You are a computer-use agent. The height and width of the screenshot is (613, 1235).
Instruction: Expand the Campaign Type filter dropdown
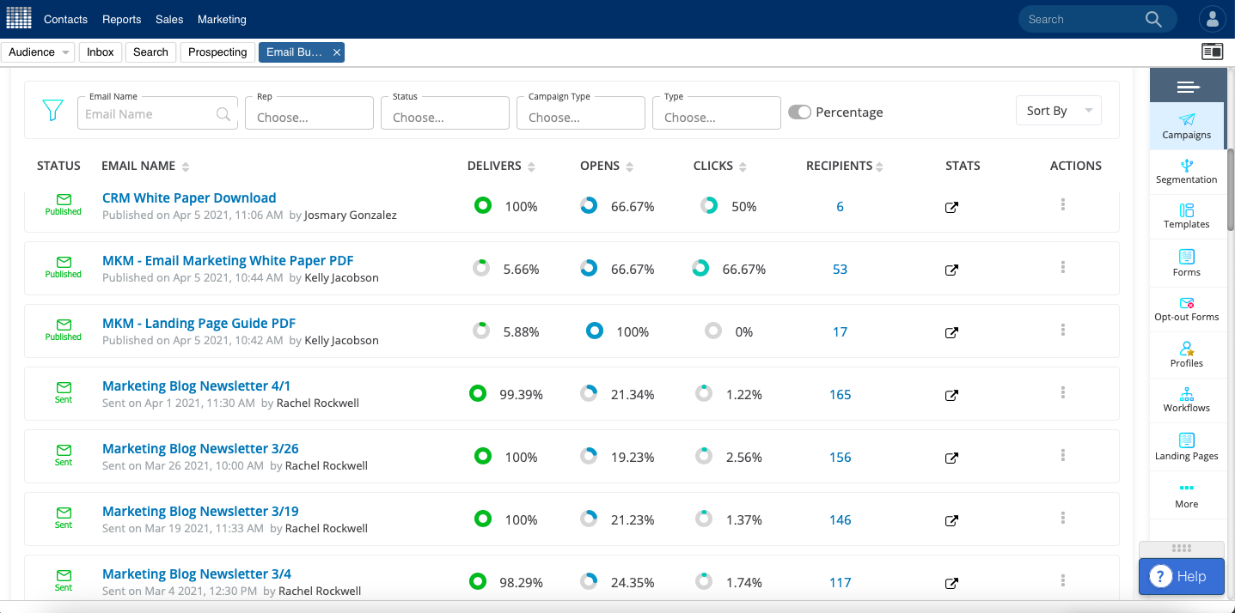click(x=580, y=112)
